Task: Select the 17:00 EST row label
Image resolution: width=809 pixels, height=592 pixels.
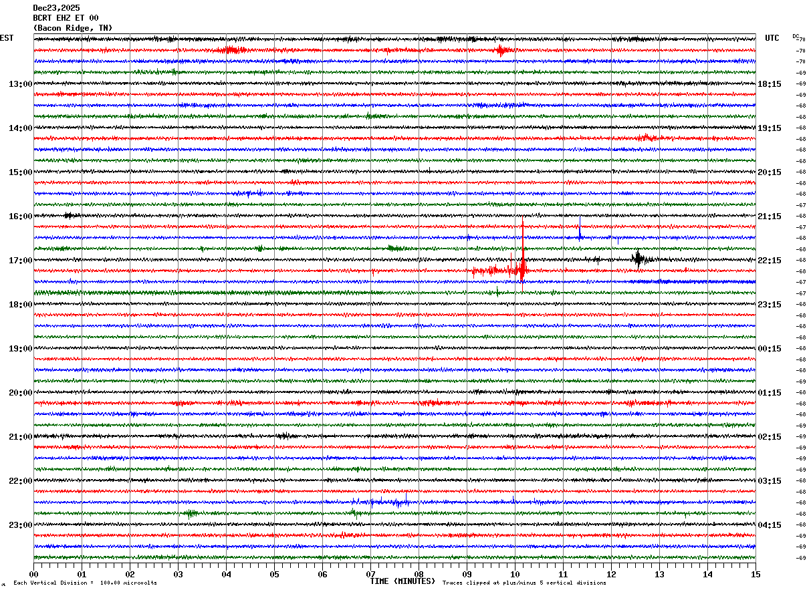Action: pyautogui.click(x=21, y=261)
